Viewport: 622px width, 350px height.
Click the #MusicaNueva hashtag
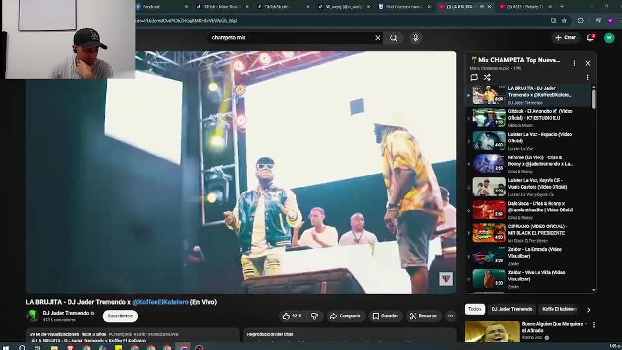(x=163, y=334)
